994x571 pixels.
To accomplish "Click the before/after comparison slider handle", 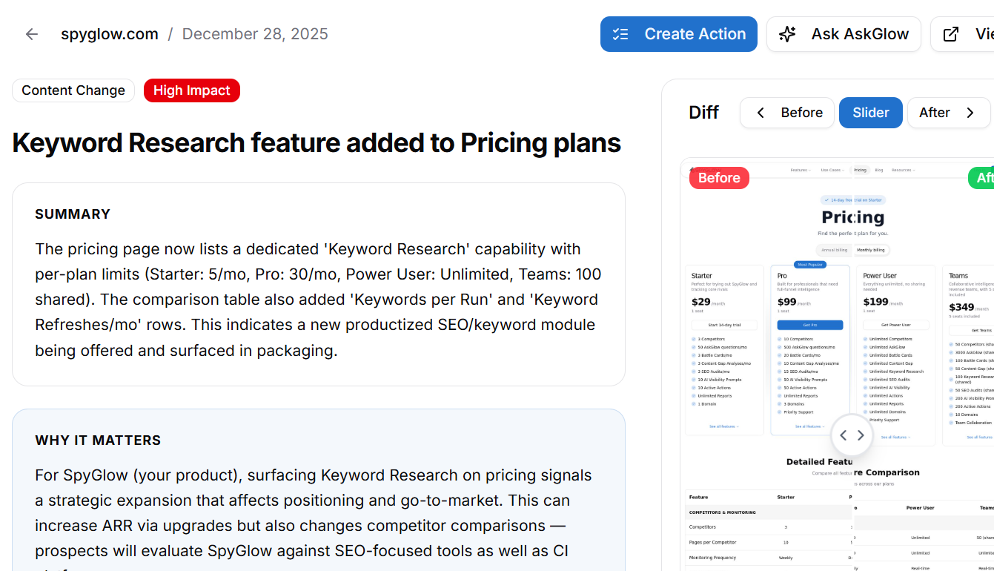I will tap(852, 435).
